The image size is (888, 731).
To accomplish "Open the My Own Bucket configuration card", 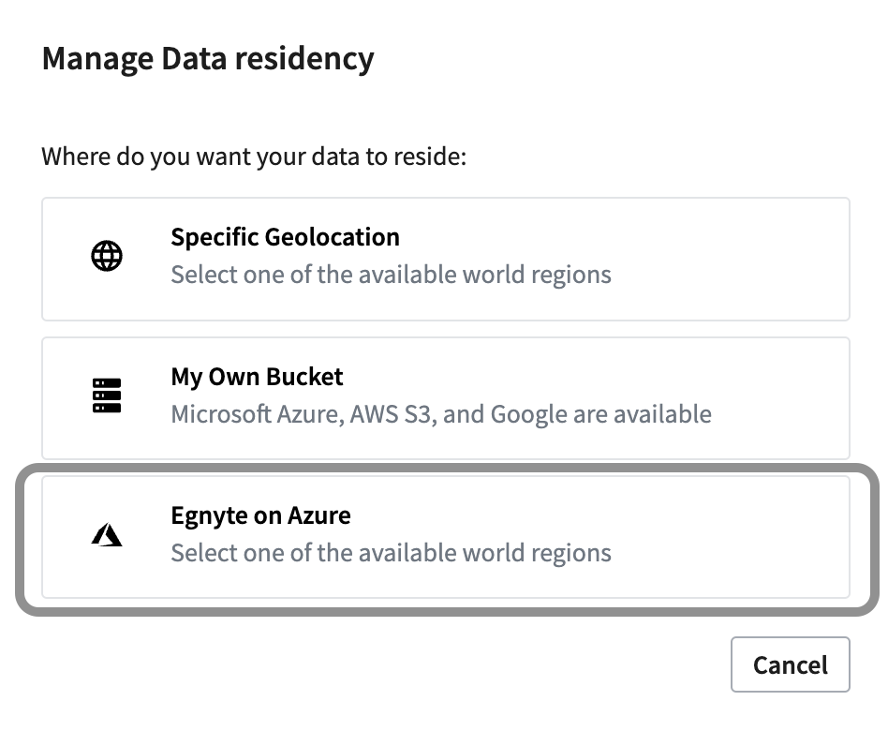I will (x=444, y=397).
